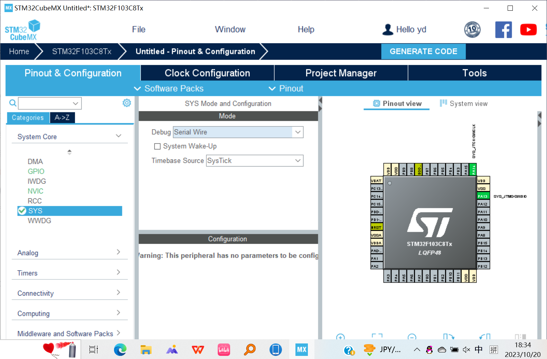
Task: Select RCC in System Core list
Action: tap(35, 201)
